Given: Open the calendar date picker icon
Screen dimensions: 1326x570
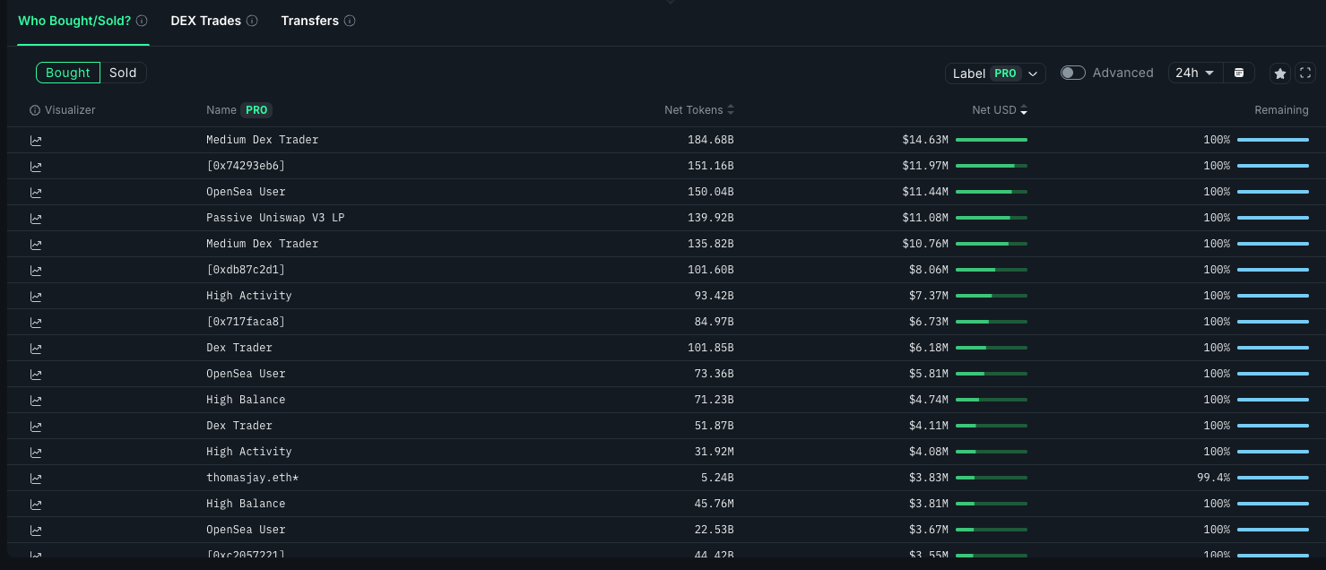Looking at the screenshot, I should click(1239, 73).
